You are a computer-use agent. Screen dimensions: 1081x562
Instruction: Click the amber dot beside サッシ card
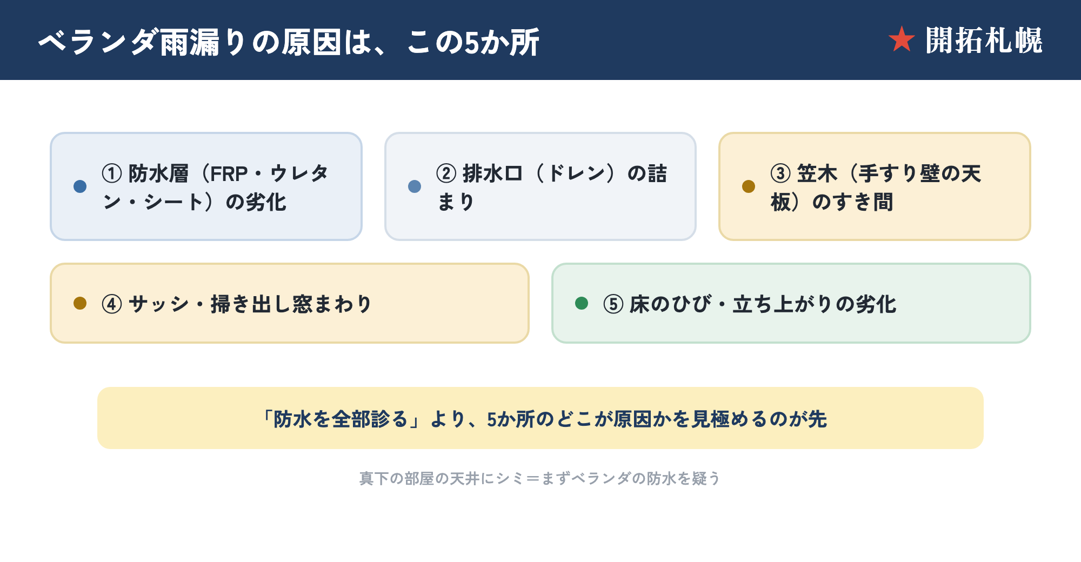tap(80, 303)
